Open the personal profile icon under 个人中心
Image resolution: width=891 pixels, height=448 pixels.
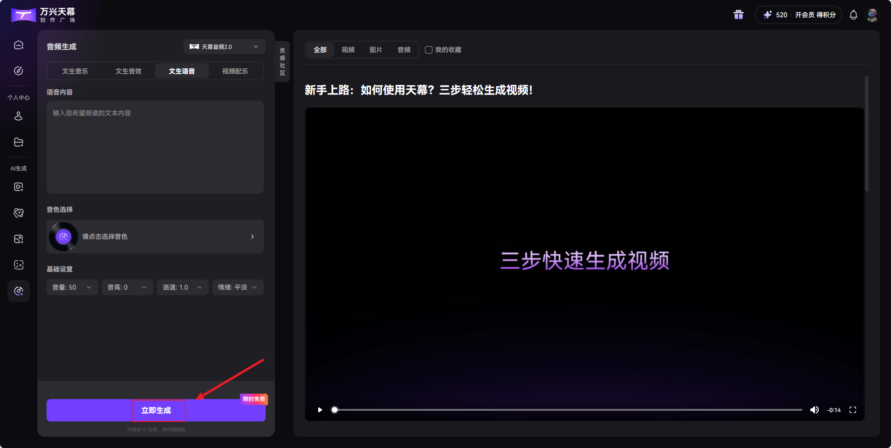pos(19,116)
